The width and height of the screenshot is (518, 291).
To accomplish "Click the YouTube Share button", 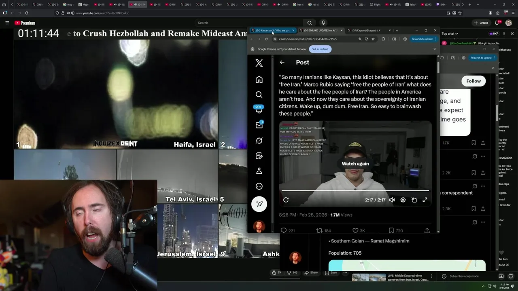I will click(x=311, y=272).
